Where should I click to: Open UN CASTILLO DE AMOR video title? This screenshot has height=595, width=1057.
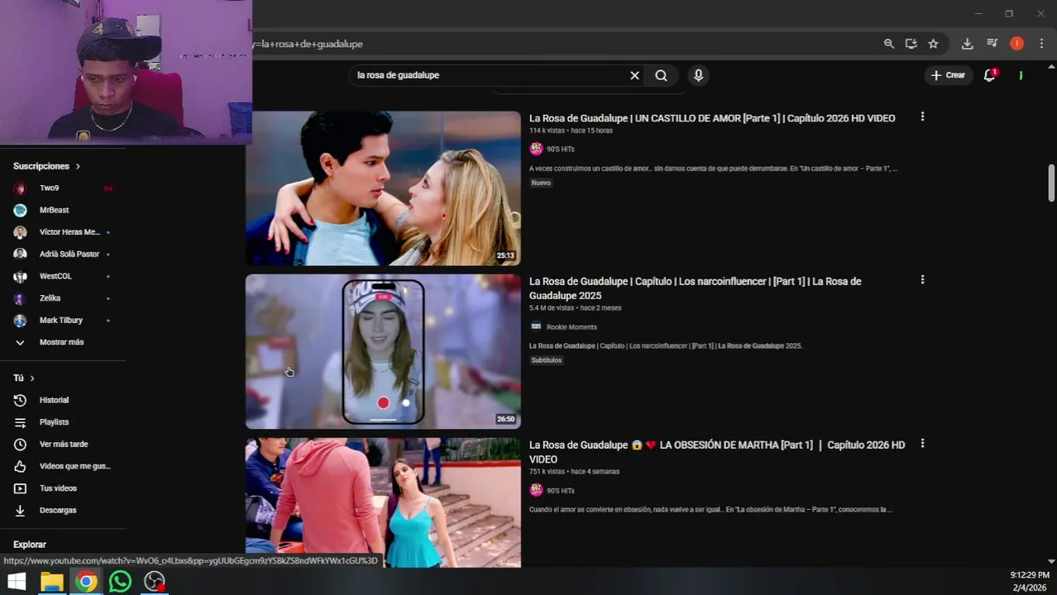point(712,118)
